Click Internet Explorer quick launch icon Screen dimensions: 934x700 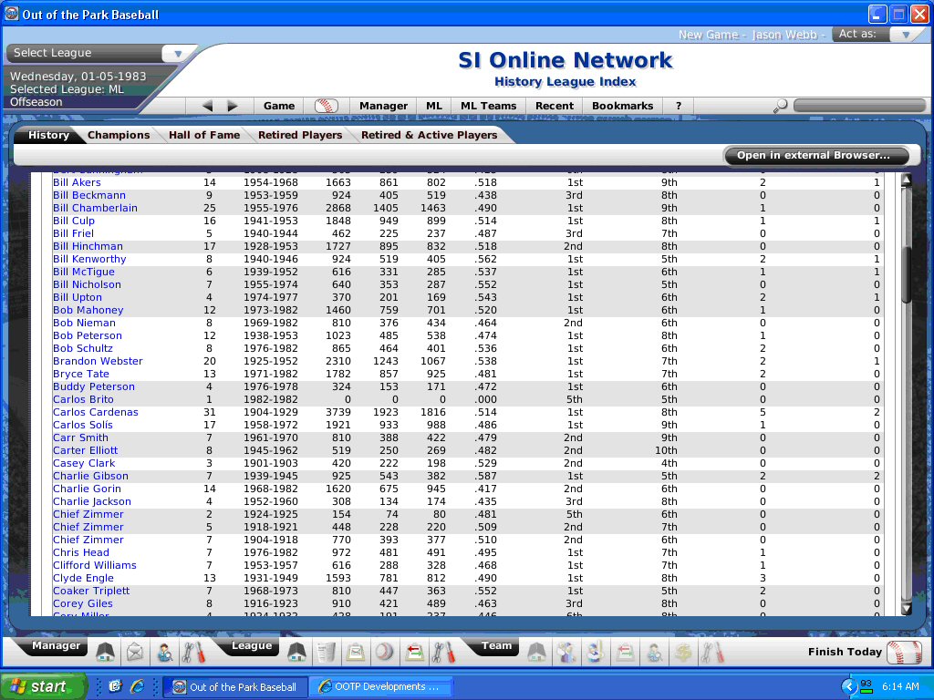coord(138,686)
